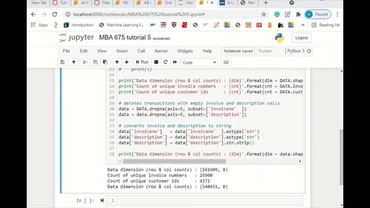Viewport: 370px width, 208px height.
Task: Open the Grammarly extension icon
Action: coord(277,14)
